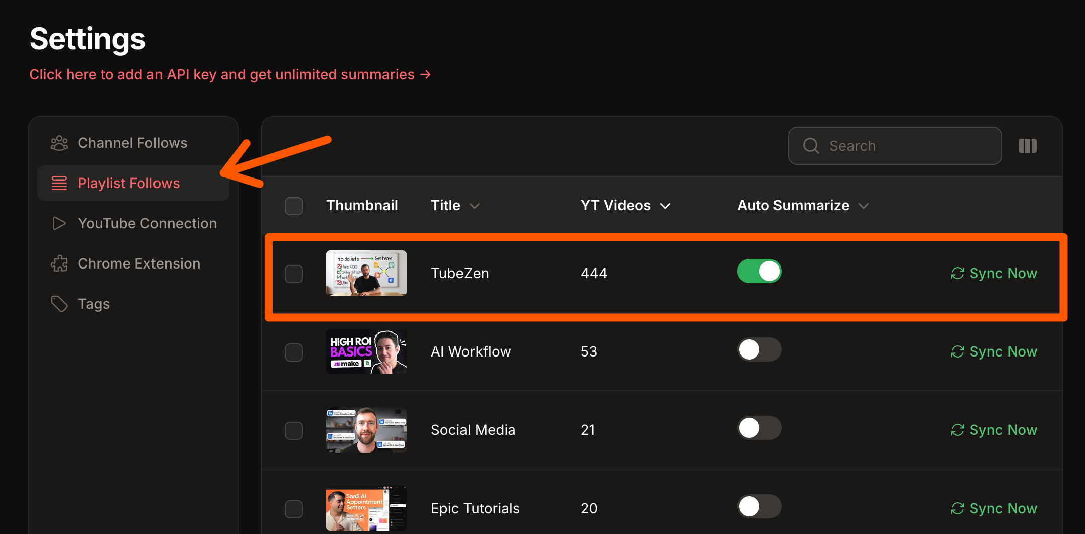
Task: Open the AI Workflow playlist thumbnail
Action: pos(366,351)
